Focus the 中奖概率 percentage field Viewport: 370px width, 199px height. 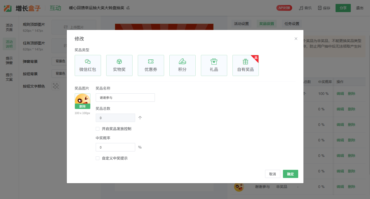(x=115, y=147)
